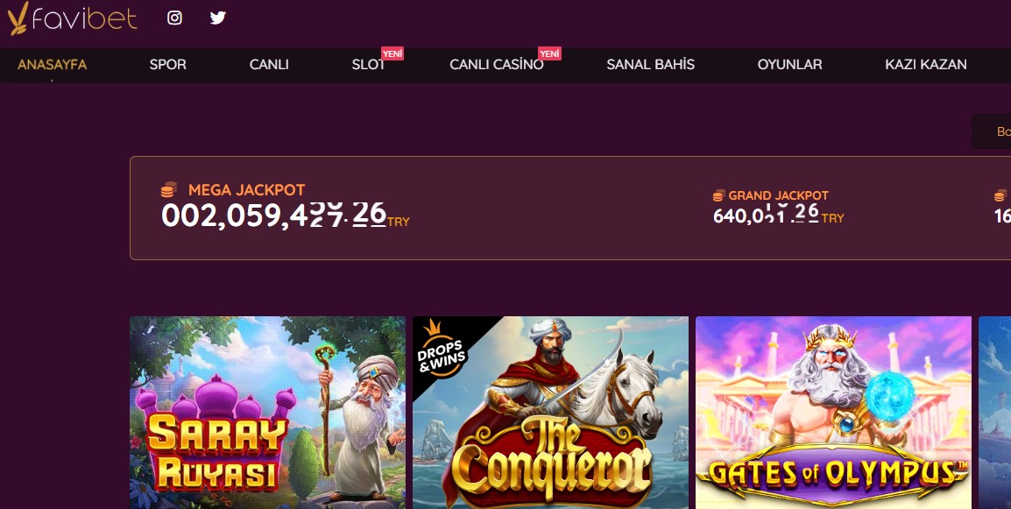Click the Grand Jackpot coins icon

point(719,195)
